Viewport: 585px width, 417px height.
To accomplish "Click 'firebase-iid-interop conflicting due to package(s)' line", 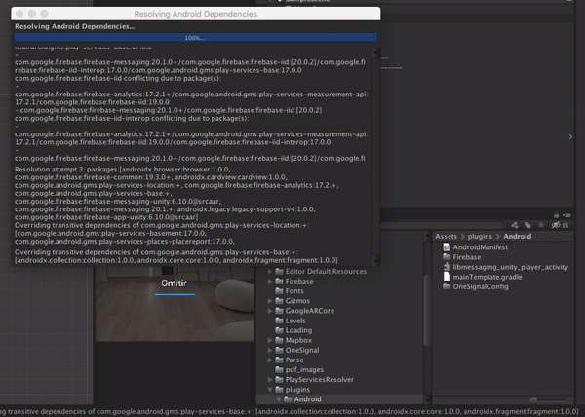I will tap(132, 118).
